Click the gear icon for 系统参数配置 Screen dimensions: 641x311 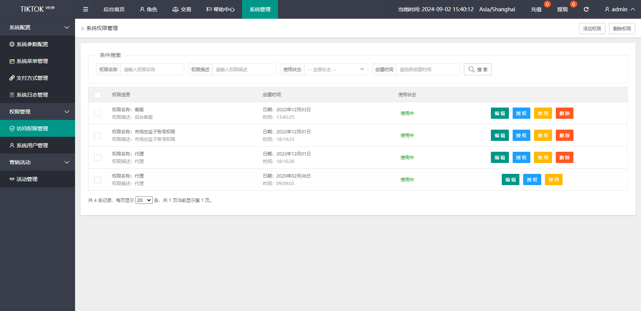pyautogui.click(x=12, y=44)
